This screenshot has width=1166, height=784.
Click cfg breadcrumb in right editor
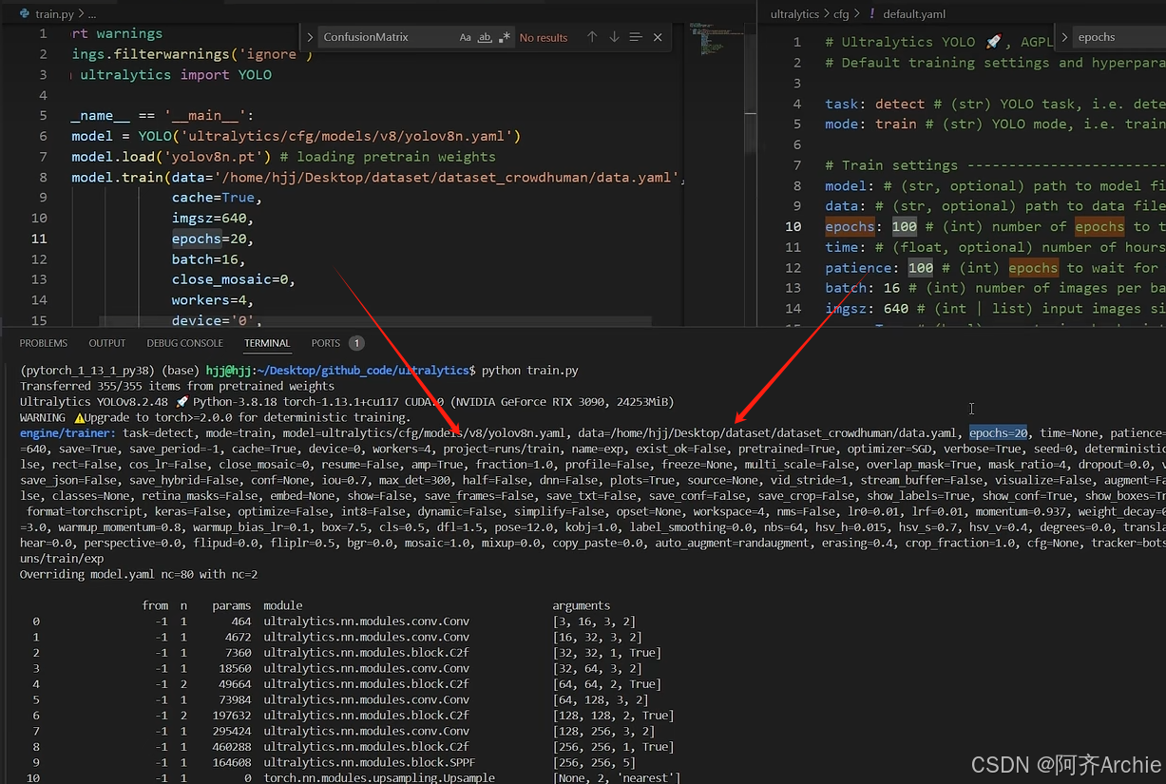[841, 14]
